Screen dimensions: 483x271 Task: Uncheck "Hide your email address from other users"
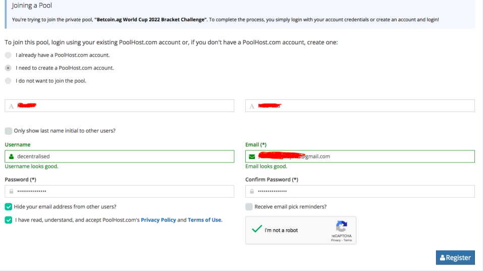[9, 206]
